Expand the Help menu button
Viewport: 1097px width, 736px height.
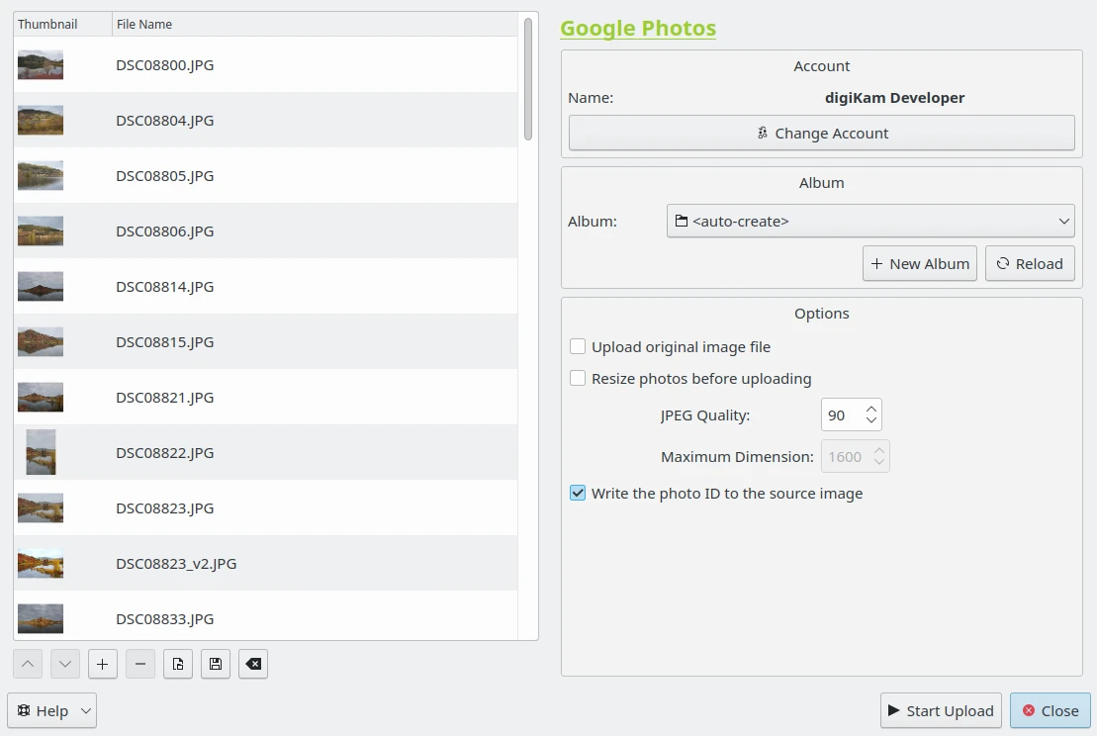click(52, 710)
